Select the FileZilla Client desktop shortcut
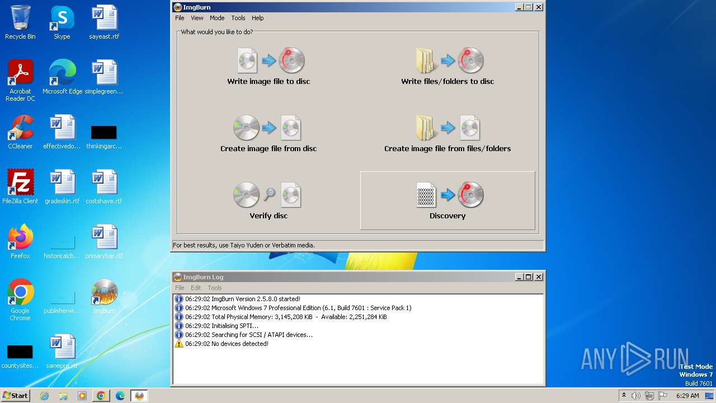 pyautogui.click(x=20, y=187)
